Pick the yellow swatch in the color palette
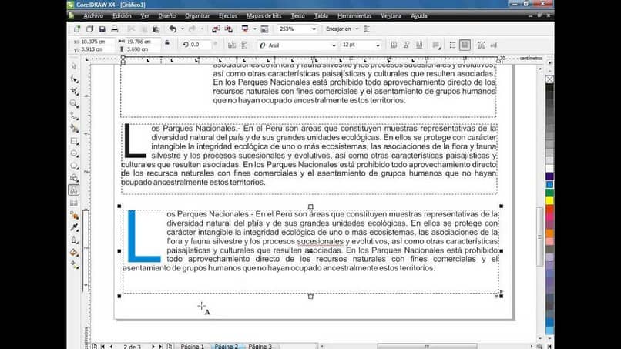The image size is (621, 349). (x=549, y=201)
